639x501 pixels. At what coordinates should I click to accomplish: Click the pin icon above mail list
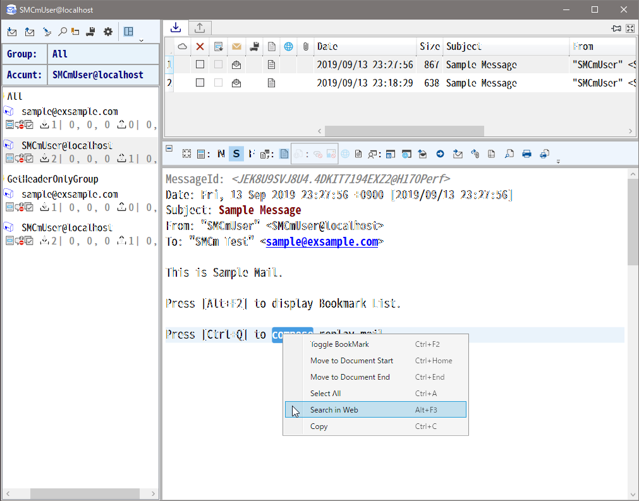[x=617, y=28]
